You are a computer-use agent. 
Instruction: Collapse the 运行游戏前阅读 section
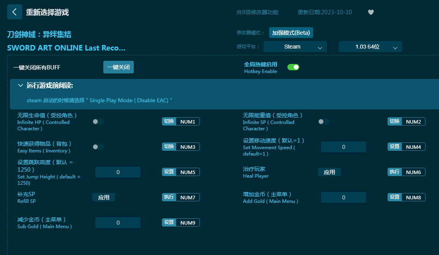pos(21,86)
